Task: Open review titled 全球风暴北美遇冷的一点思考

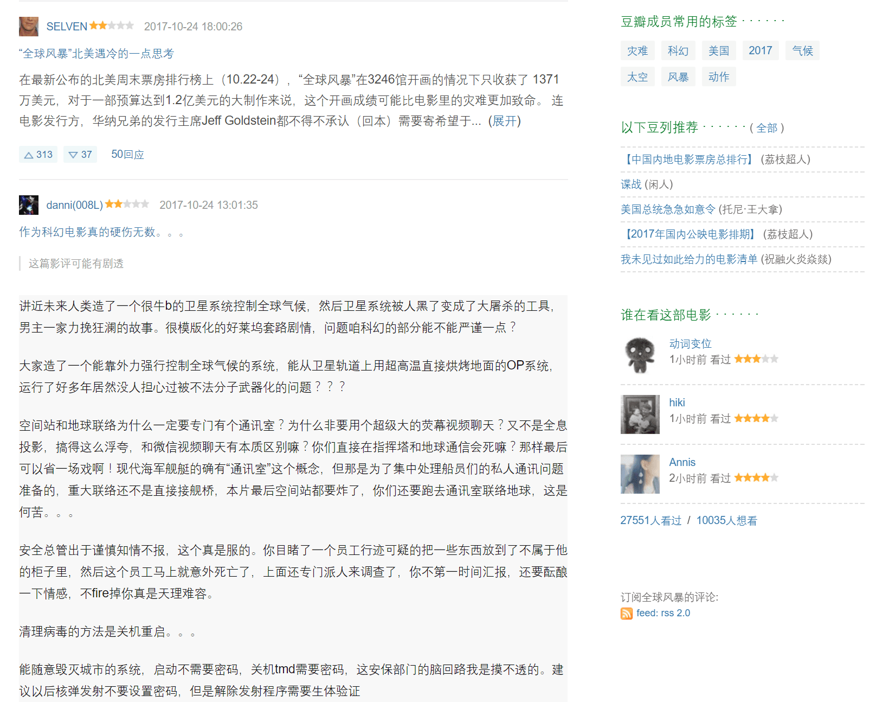Action: (98, 53)
